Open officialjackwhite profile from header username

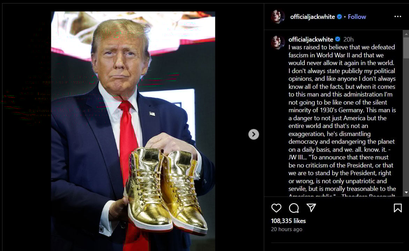tap(312, 17)
